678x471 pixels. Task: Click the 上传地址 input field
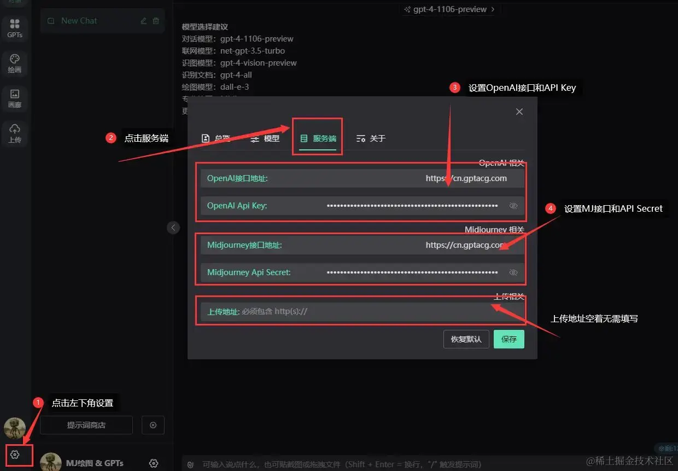363,312
